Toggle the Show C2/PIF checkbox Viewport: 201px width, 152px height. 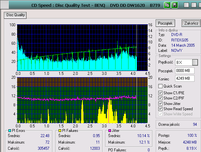coord(160,98)
